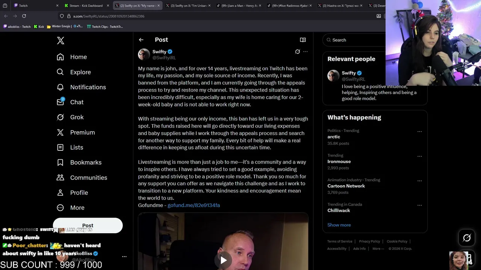Click Swifty's avatar on the post
The width and height of the screenshot is (481, 270).
[x=144, y=54]
